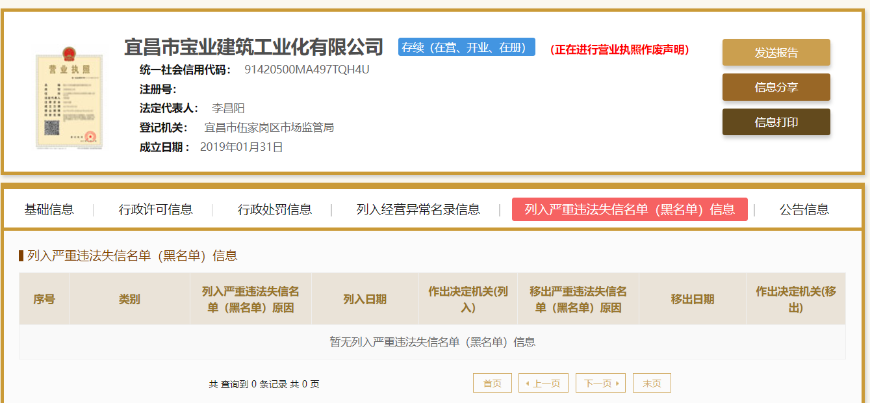Click the 上一页 pagination button

tap(543, 383)
